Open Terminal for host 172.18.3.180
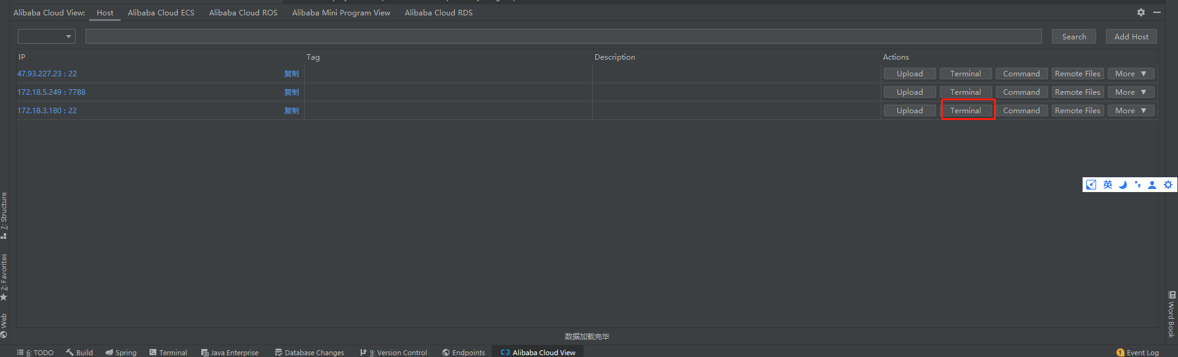Viewport: 1178px width, 357px height. pyautogui.click(x=966, y=111)
